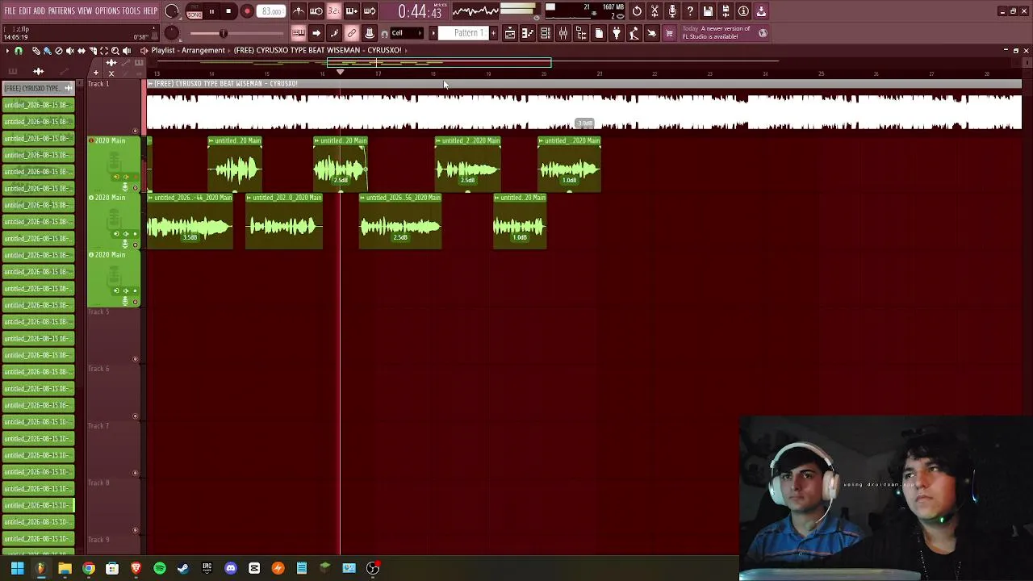Toggle wait for input before recording
Image resolution: width=1033 pixels, height=581 pixels.
(316, 11)
